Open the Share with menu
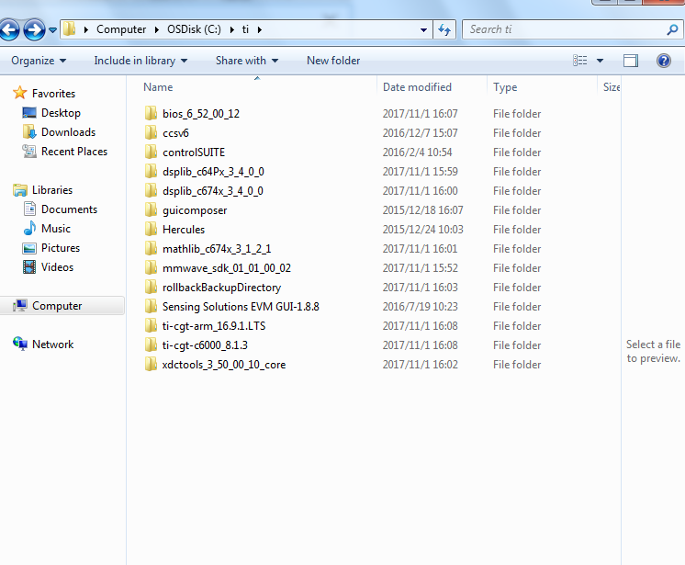Image resolution: width=685 pixels, height=565 pixels. (x=247, y=61)
